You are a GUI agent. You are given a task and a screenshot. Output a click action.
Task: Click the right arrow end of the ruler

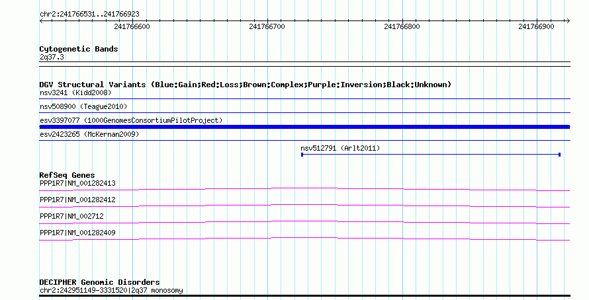568,20
